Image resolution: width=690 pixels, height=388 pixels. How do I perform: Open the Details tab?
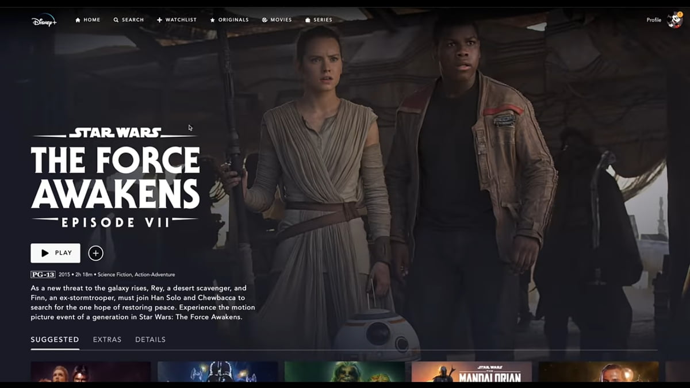click(x=150, y=339)
